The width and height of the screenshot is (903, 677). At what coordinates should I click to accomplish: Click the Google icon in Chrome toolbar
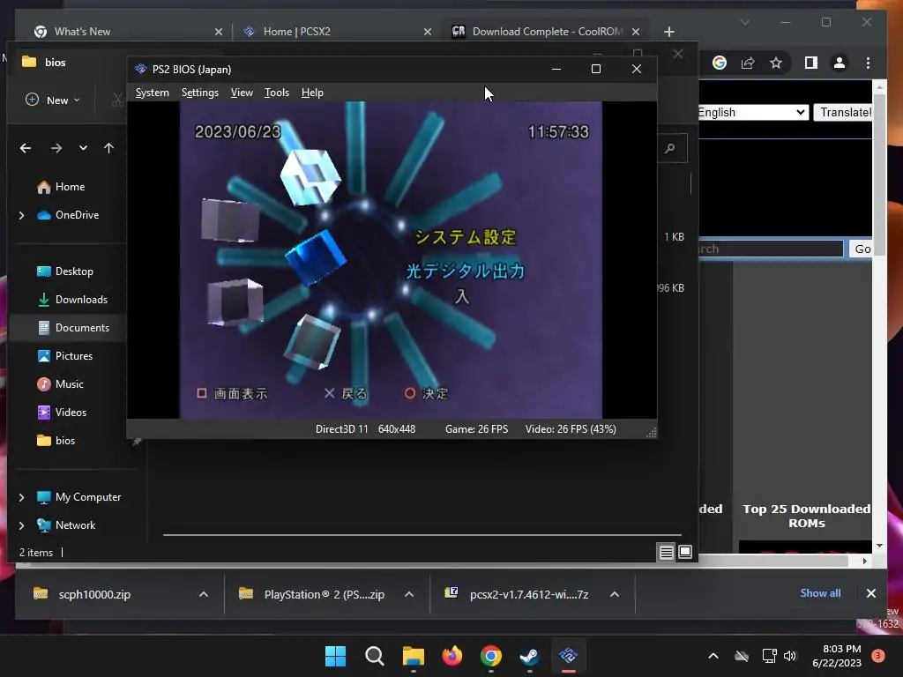coord(720,63)
